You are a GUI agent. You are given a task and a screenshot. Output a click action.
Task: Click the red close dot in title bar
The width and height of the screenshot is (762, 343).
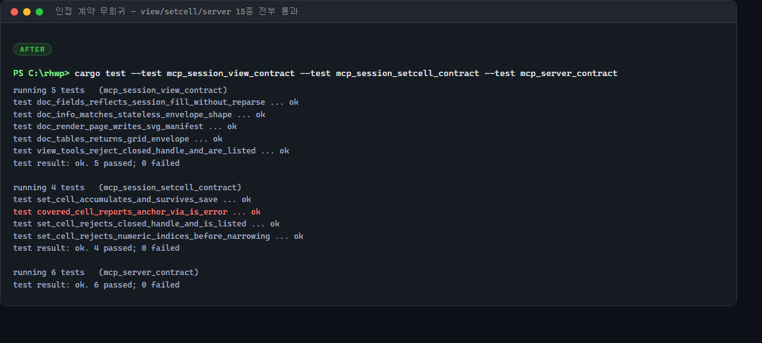click(14, 12)
